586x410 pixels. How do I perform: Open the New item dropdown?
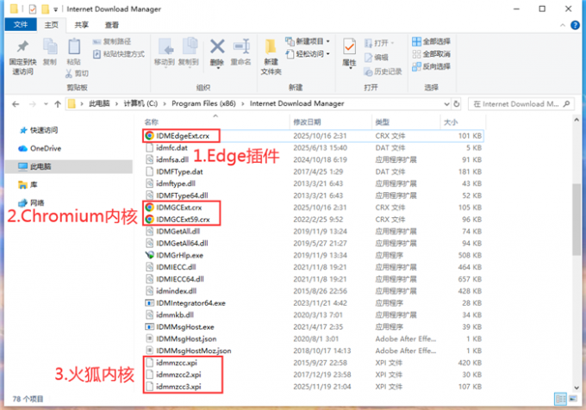(307, 41)
